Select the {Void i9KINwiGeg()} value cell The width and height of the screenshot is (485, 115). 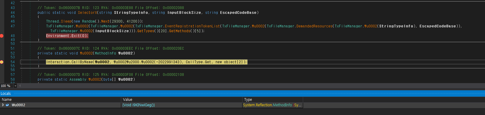(x=182, y=105)
